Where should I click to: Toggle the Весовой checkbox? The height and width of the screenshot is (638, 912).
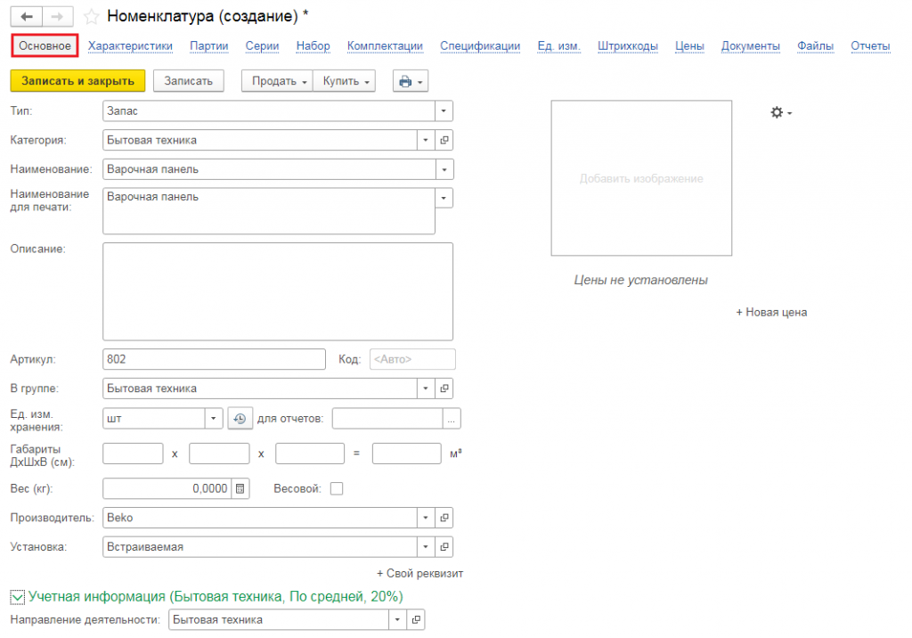point(337,488)
